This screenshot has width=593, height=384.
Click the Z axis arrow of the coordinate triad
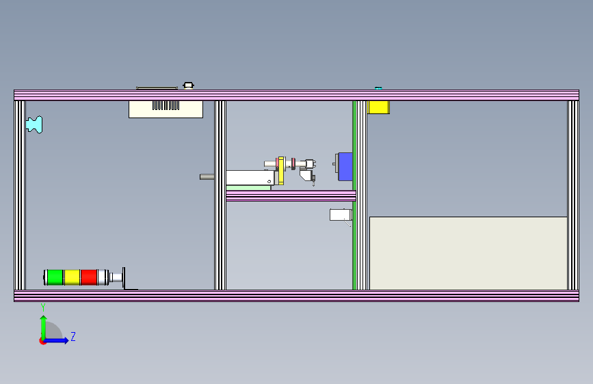pyautogui.click(x=57, y=340)
